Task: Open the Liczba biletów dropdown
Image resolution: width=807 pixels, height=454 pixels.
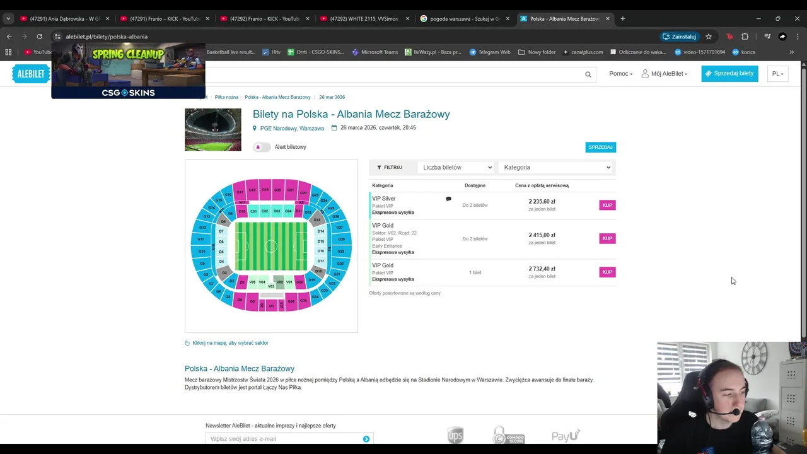Action: click(x=457, y=167)
